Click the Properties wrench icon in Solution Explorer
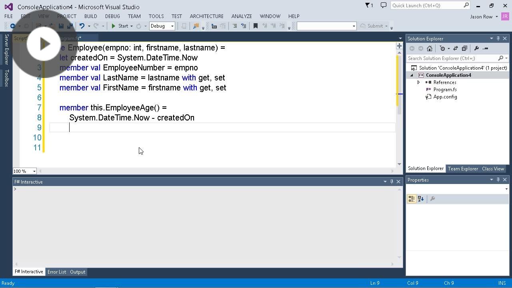Screen dimensions: 512x288 point(476,48)
